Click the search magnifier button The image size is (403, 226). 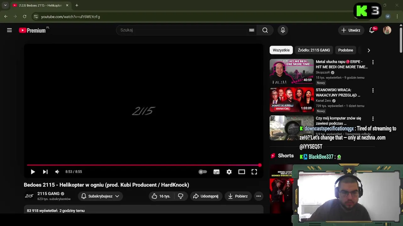[x=265, y=30]
